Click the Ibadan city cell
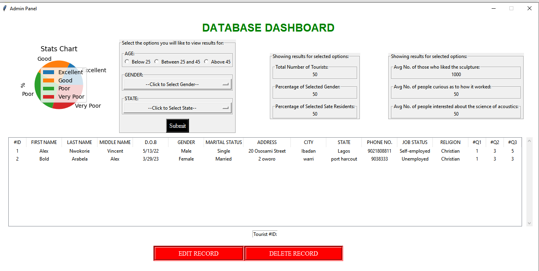This screenshot has width=539, height=271. coord(309,151)
